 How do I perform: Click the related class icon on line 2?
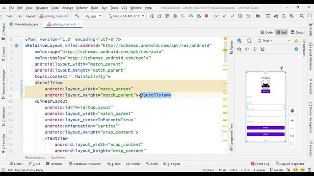(x=17, y=45)
